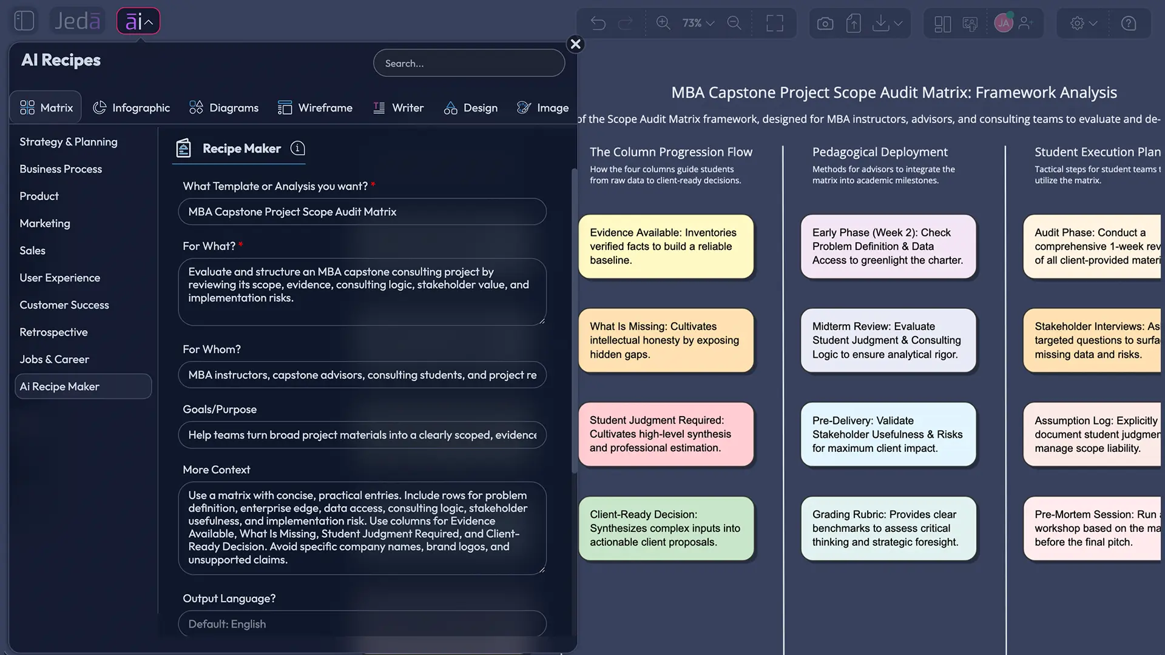Switch to the Wireframe tab

315,107
